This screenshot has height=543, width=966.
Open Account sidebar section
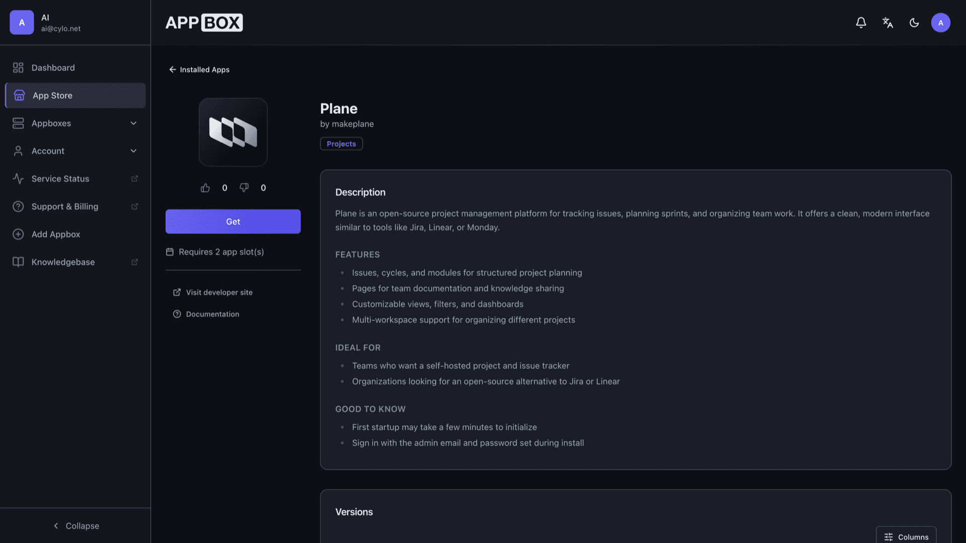(75, 151)
